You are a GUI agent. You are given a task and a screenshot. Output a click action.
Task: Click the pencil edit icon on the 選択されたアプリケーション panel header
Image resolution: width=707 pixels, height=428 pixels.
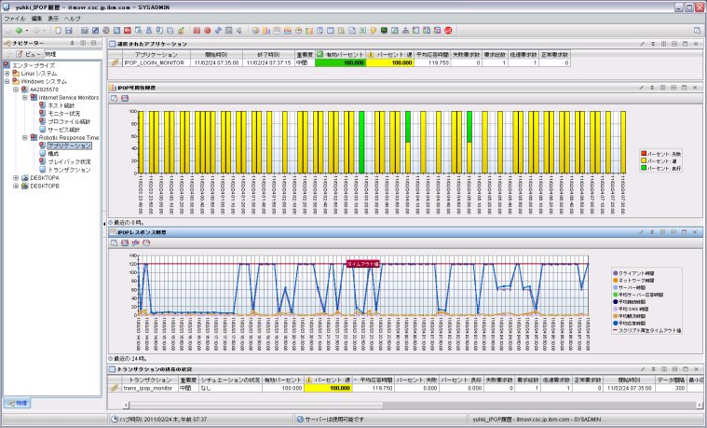click(x=642, y=44)
